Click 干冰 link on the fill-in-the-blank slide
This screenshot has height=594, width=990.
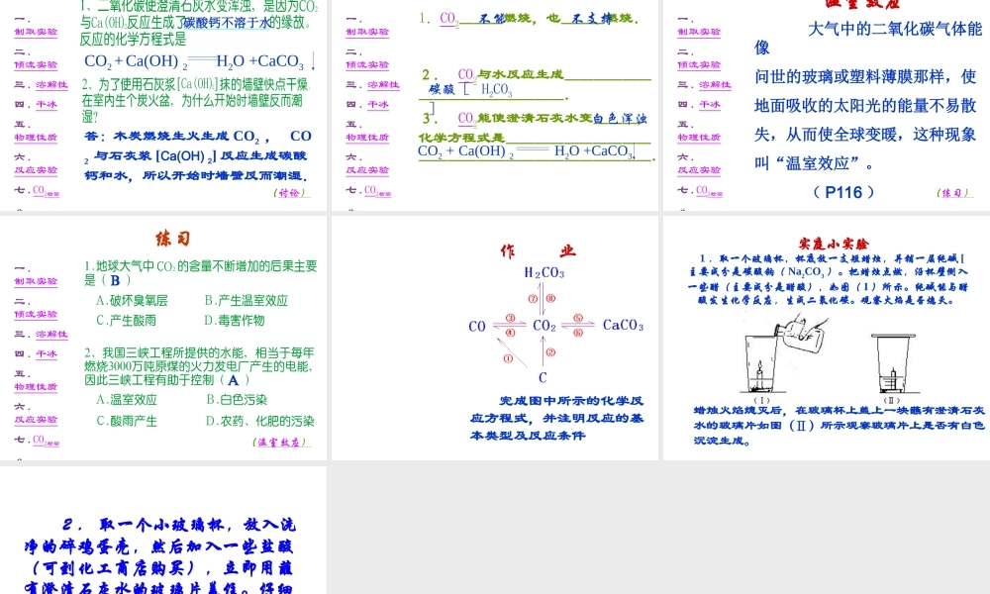pos(377,105)
